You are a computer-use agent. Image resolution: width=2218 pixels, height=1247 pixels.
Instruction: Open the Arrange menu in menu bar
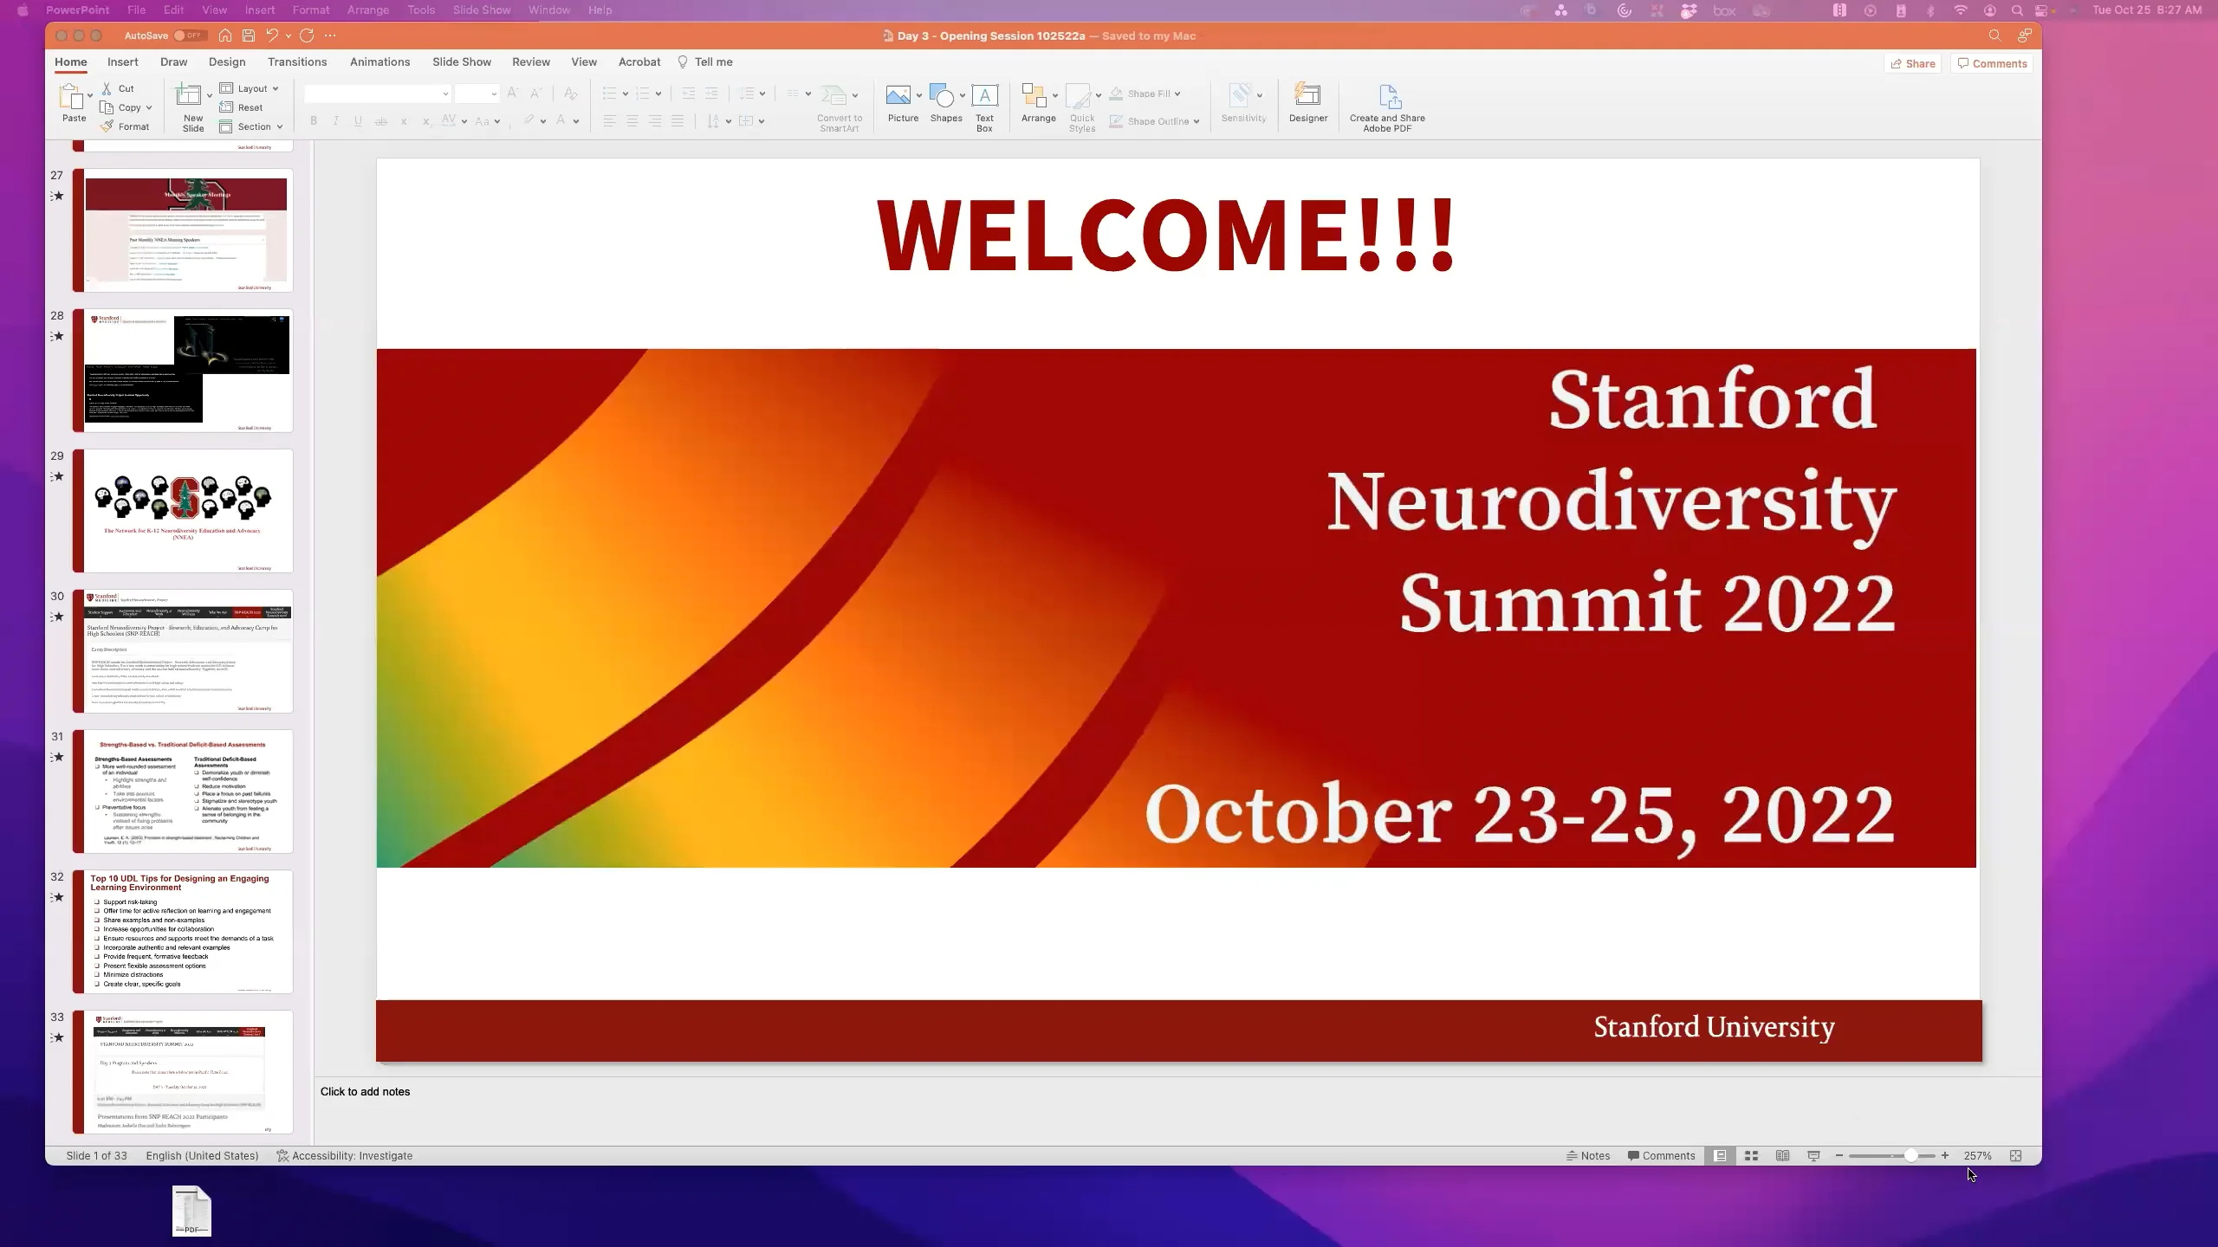tap(367, 10)
